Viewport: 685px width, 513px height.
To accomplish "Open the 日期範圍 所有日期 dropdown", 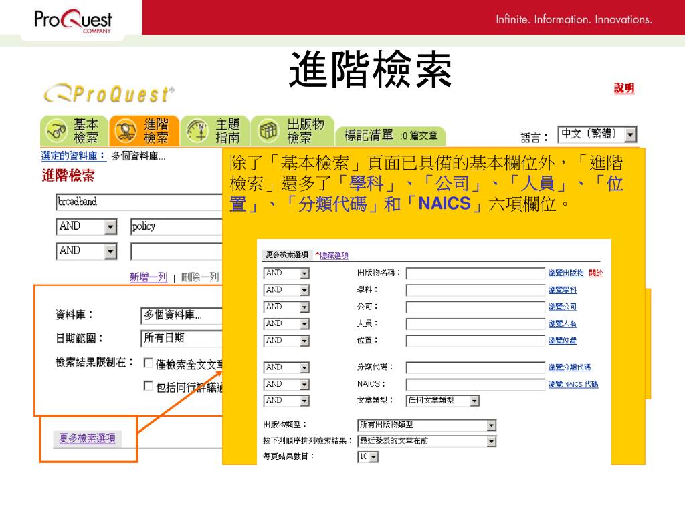I will pyautogui.click(x=182, y=338).
